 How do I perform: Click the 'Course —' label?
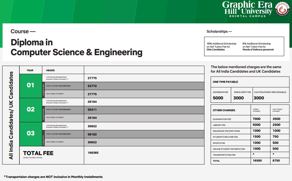tap(23, 31)
